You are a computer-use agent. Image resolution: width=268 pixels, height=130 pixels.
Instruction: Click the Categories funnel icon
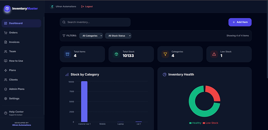165,54
